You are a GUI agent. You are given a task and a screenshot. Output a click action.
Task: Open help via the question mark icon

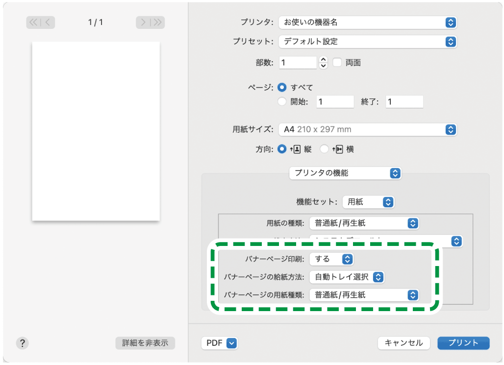tap(22, 343)
